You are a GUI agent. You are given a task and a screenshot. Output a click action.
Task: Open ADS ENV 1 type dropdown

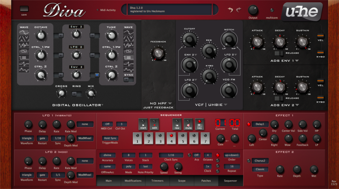pos(284,61)
